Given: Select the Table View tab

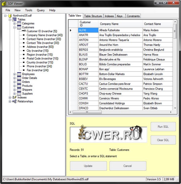Looking at the screenshot, I should click(x=75, y=16).
